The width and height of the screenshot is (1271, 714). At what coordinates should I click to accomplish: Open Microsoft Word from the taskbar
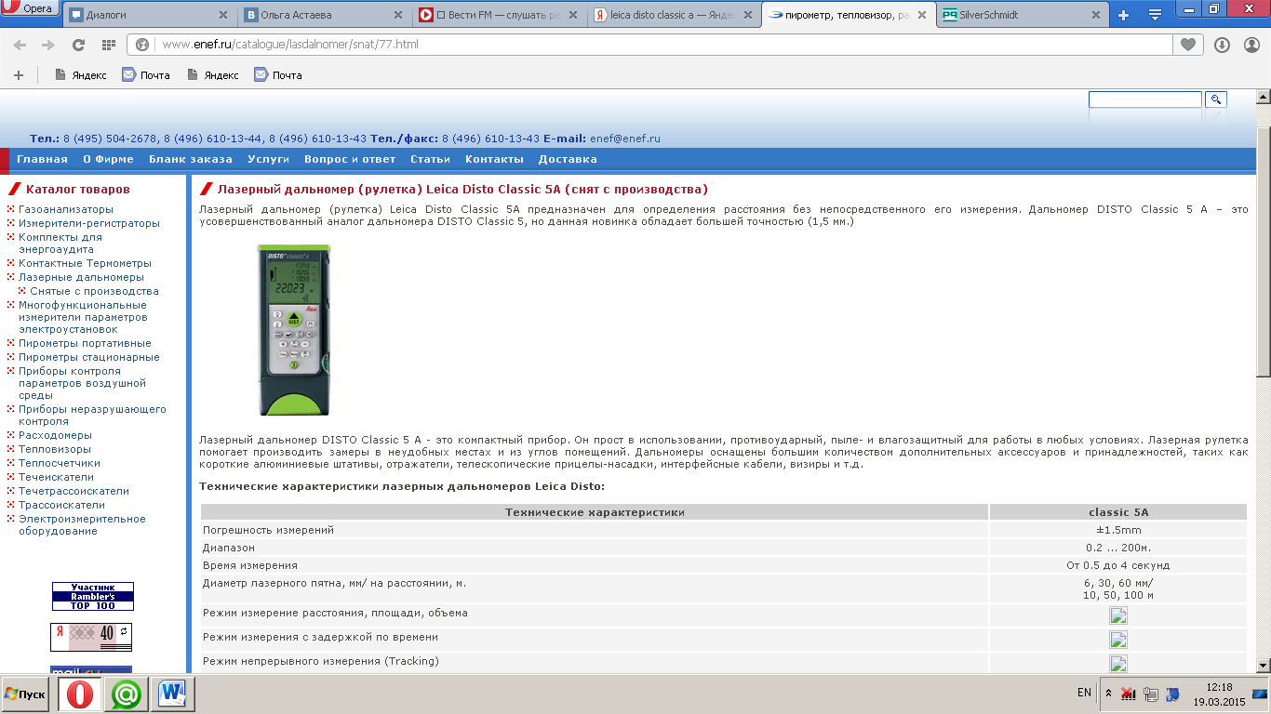pyautogui.click(x=172, y=694)
